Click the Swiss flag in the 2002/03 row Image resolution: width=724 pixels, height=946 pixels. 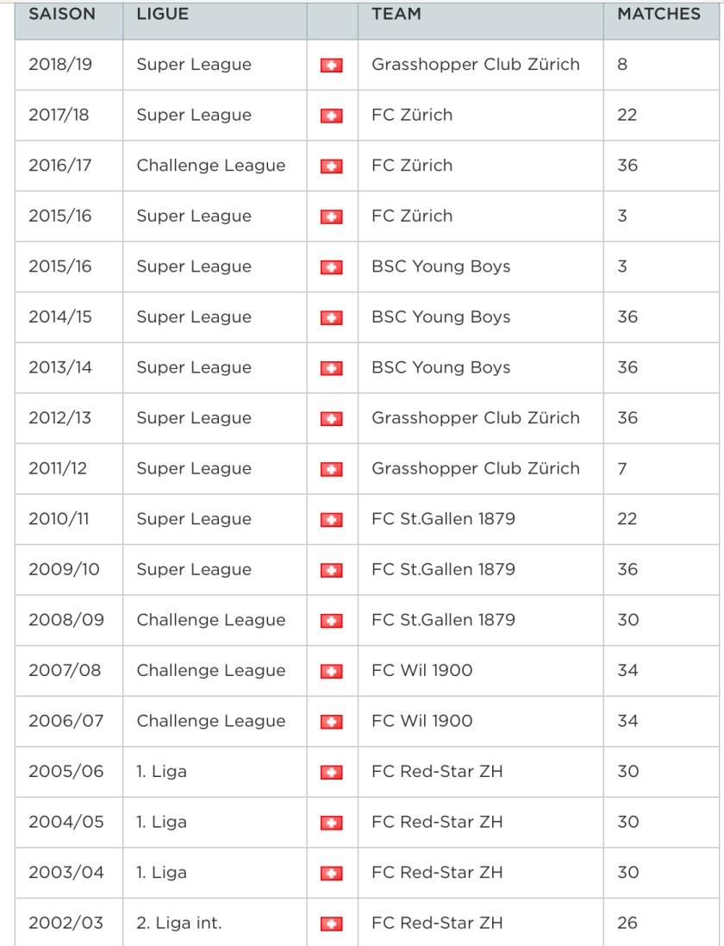point(332,924)
